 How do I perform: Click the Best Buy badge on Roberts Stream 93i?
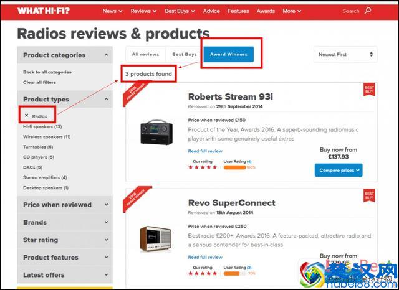click(x=369, y=90)
